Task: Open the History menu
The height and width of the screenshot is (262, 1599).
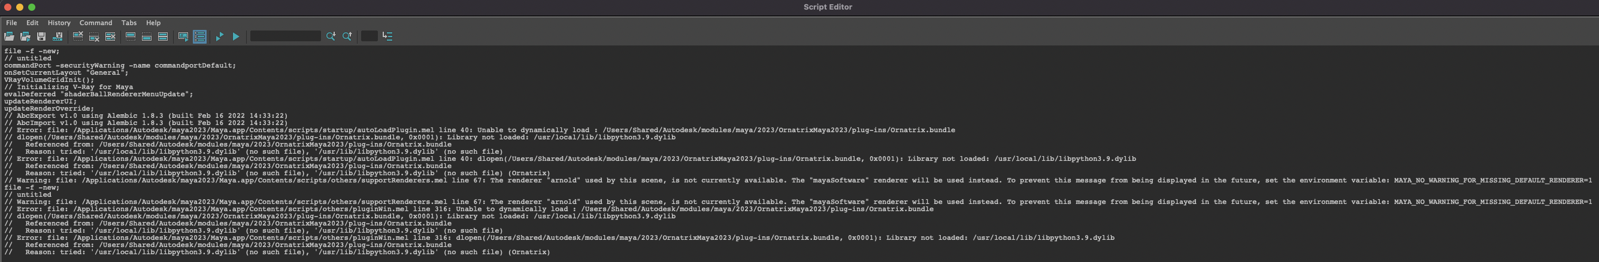Action: pyautogui.click(x=59, y=23)
